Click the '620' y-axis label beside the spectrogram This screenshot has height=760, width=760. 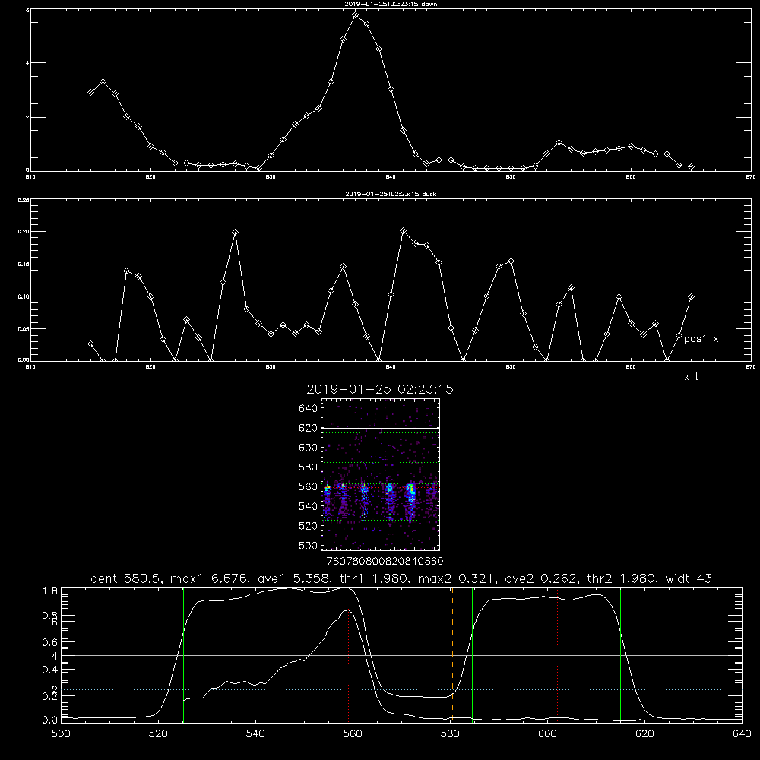pyautogui.click(x=309, y=428)
